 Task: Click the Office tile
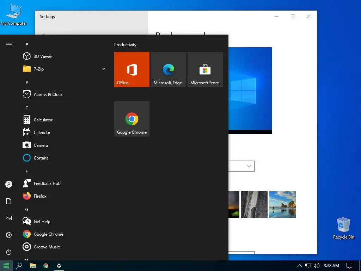tap(132, 70)
